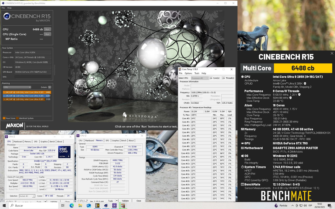The width and height of the screenshot is (335, 209).
Task: Open the ranking CPU dropdown in Cinebench
Action: pos(17,87)
